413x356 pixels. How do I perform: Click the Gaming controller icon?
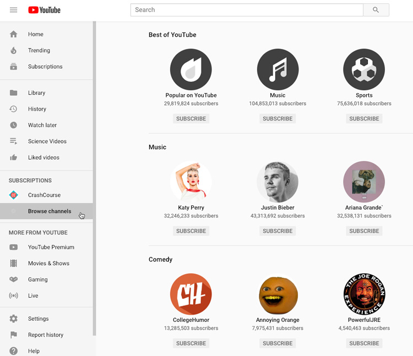point(13,280)
